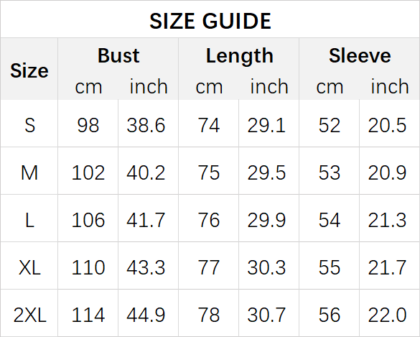Click length value 76 cm

pos(209,220)
